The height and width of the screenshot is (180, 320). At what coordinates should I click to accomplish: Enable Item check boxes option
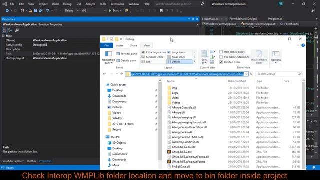tap(221, 52)
